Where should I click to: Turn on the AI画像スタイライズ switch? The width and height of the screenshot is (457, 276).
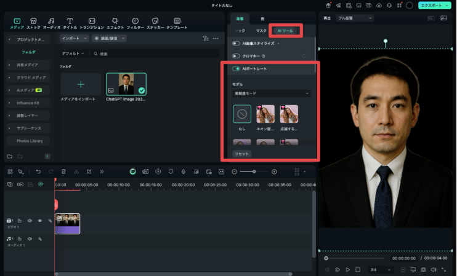(236, 44)
